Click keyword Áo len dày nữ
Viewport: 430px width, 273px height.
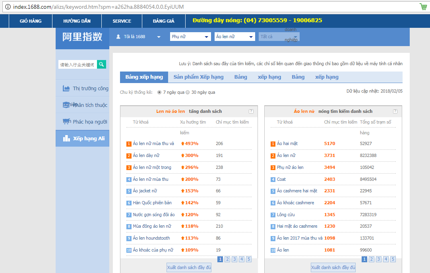[146, 155]
